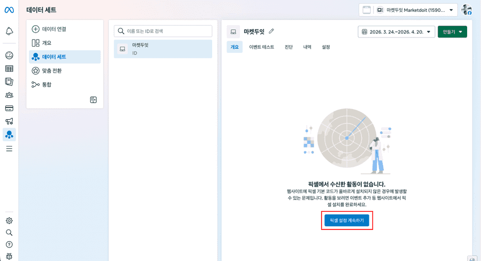Open the profile avatar
Image resolution: width=481 pixels, height=261 pixels.
tap(466, 10)
